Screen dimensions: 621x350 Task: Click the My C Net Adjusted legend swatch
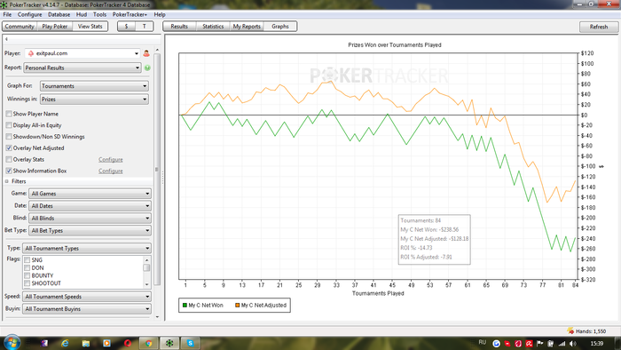click(237, 306)
